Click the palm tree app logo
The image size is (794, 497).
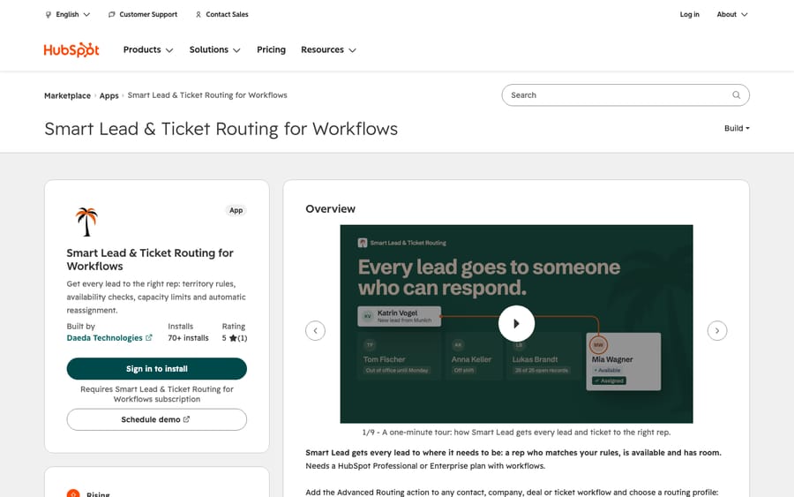[x=86, y=222]
